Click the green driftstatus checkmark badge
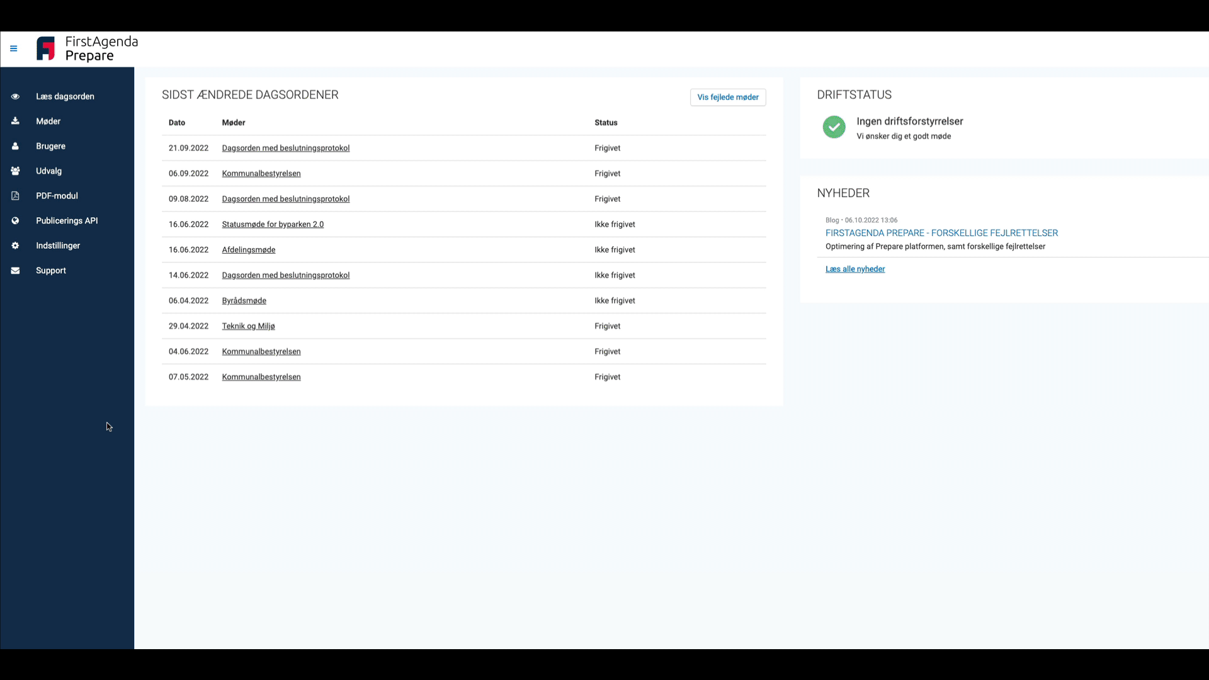This screenshot has height=680, width=1209. tap(834, 127)
